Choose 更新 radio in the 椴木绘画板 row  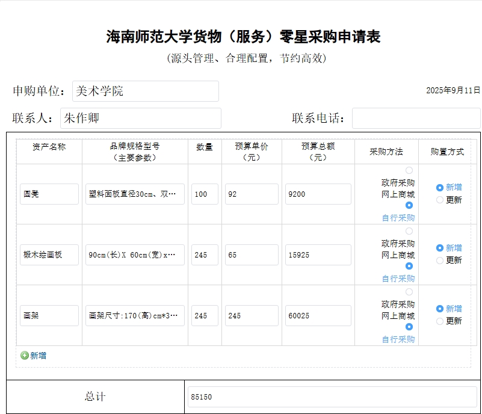(440, 261)
